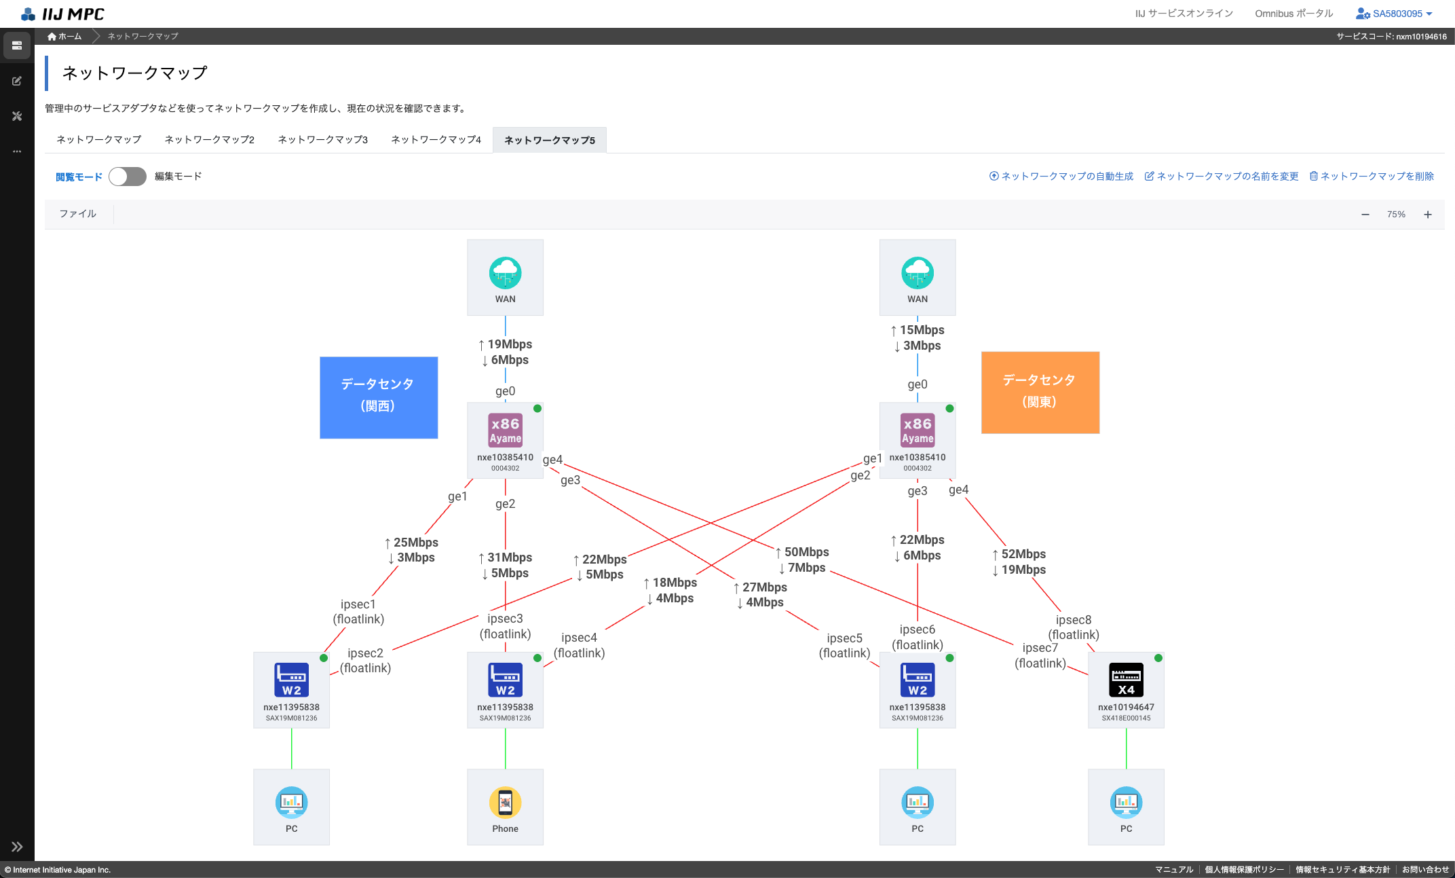
Task: Open the tools wrench sidebar icon
Action: pos(17,116)
